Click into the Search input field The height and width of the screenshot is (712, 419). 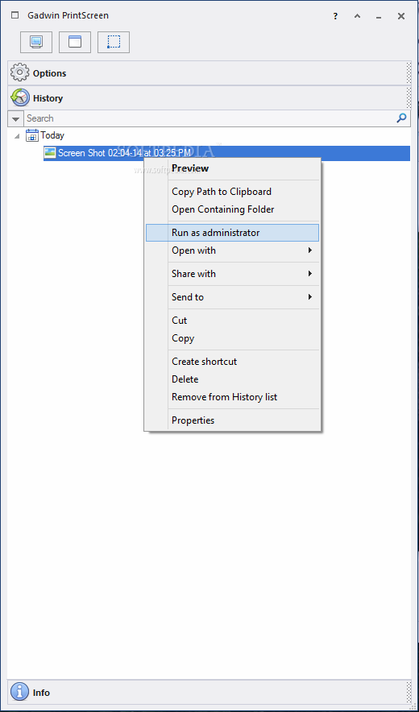click(209, 118)
